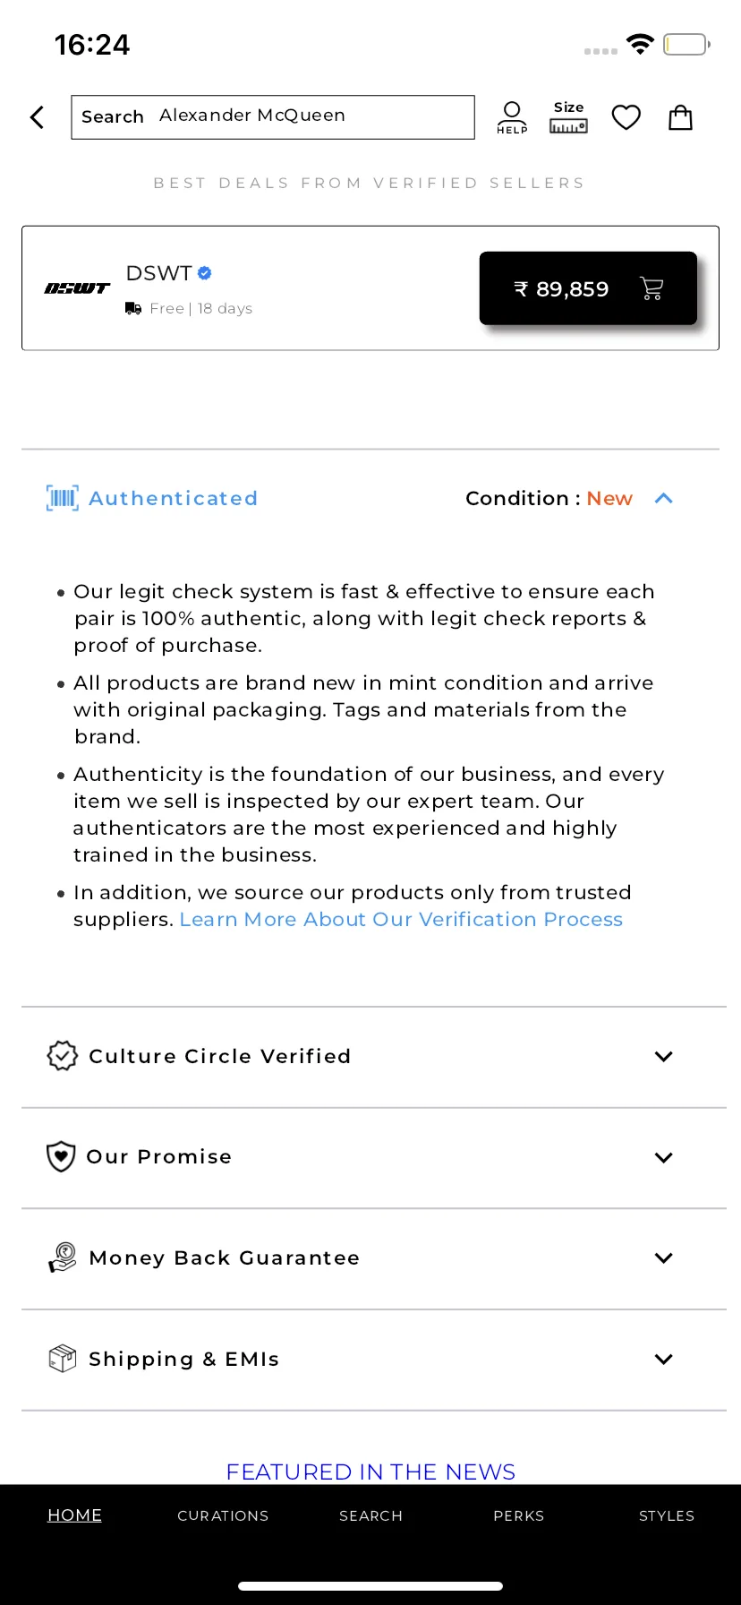
Task: Add to cart for ₹ 89,859
Action: tap(588, 288)
